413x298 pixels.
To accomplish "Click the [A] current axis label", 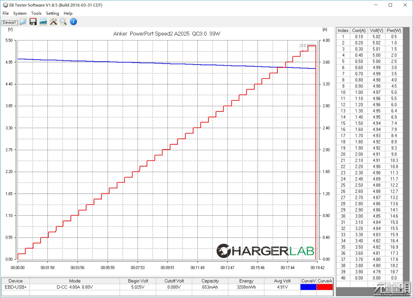I will click(325, 29).
